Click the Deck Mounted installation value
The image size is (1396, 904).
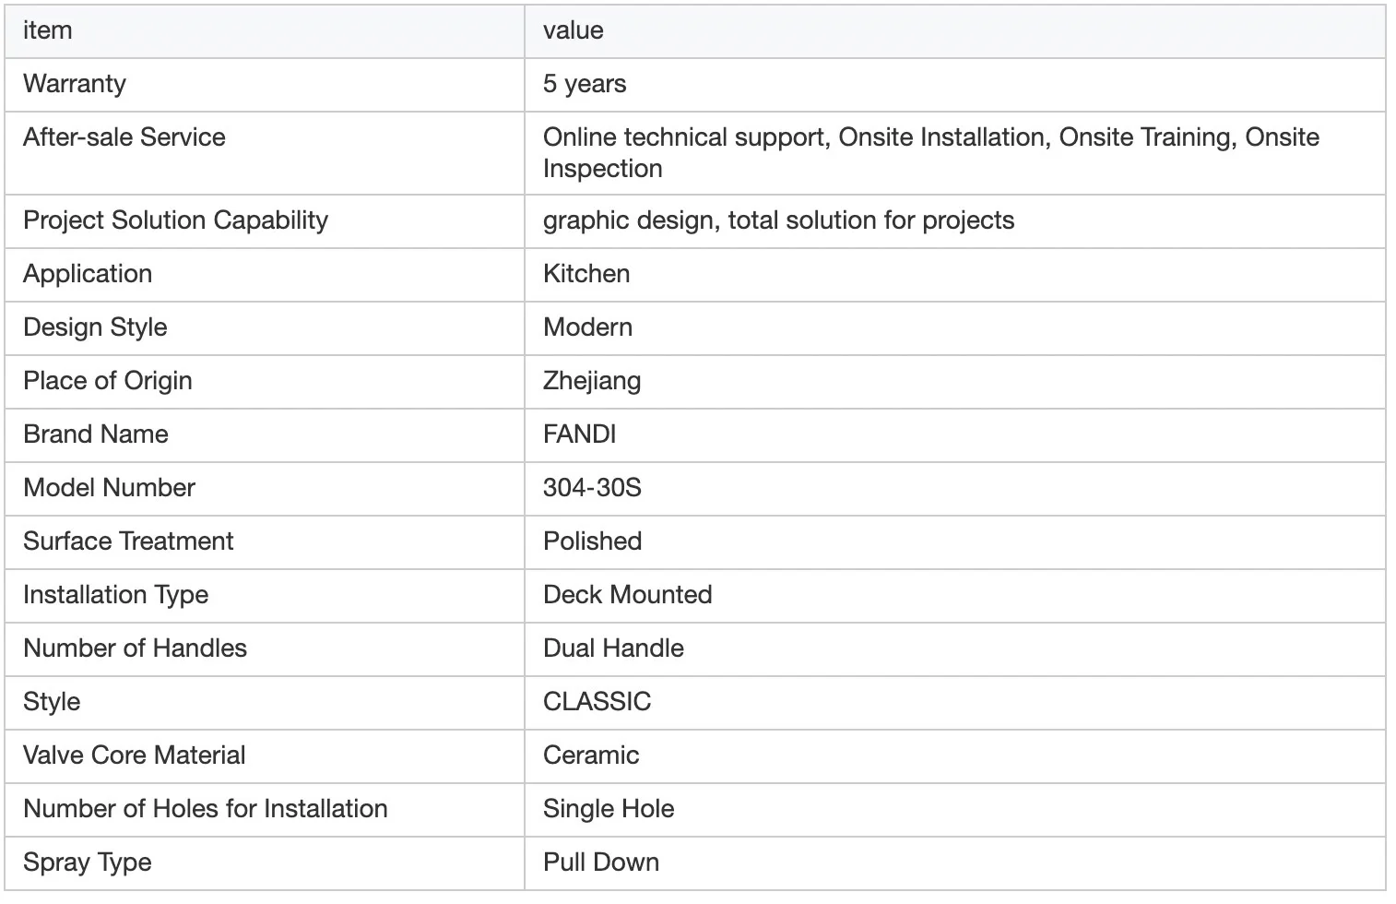click(628, 595)
